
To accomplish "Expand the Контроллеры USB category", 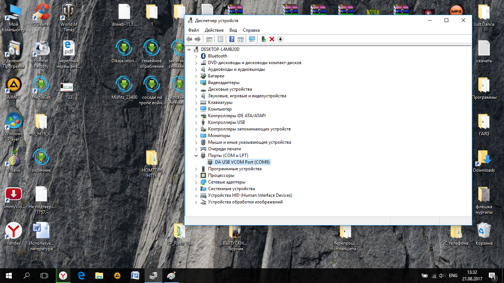I will tap(196, 122).
